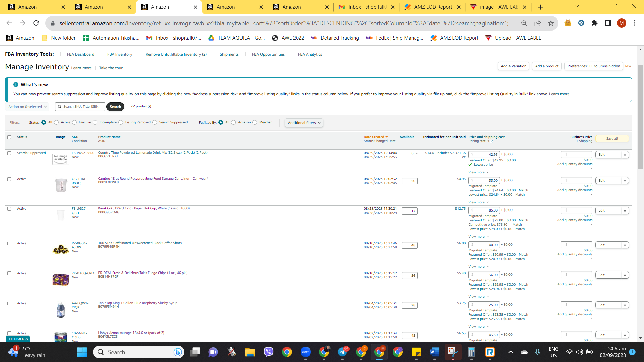Expand View more for Takis Fuego chips row
The width and height of the screenshot is (644, 362).
pyautogui.click(x=479, y=297)
